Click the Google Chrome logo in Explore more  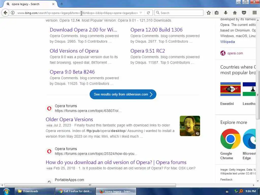coord(231,139)
